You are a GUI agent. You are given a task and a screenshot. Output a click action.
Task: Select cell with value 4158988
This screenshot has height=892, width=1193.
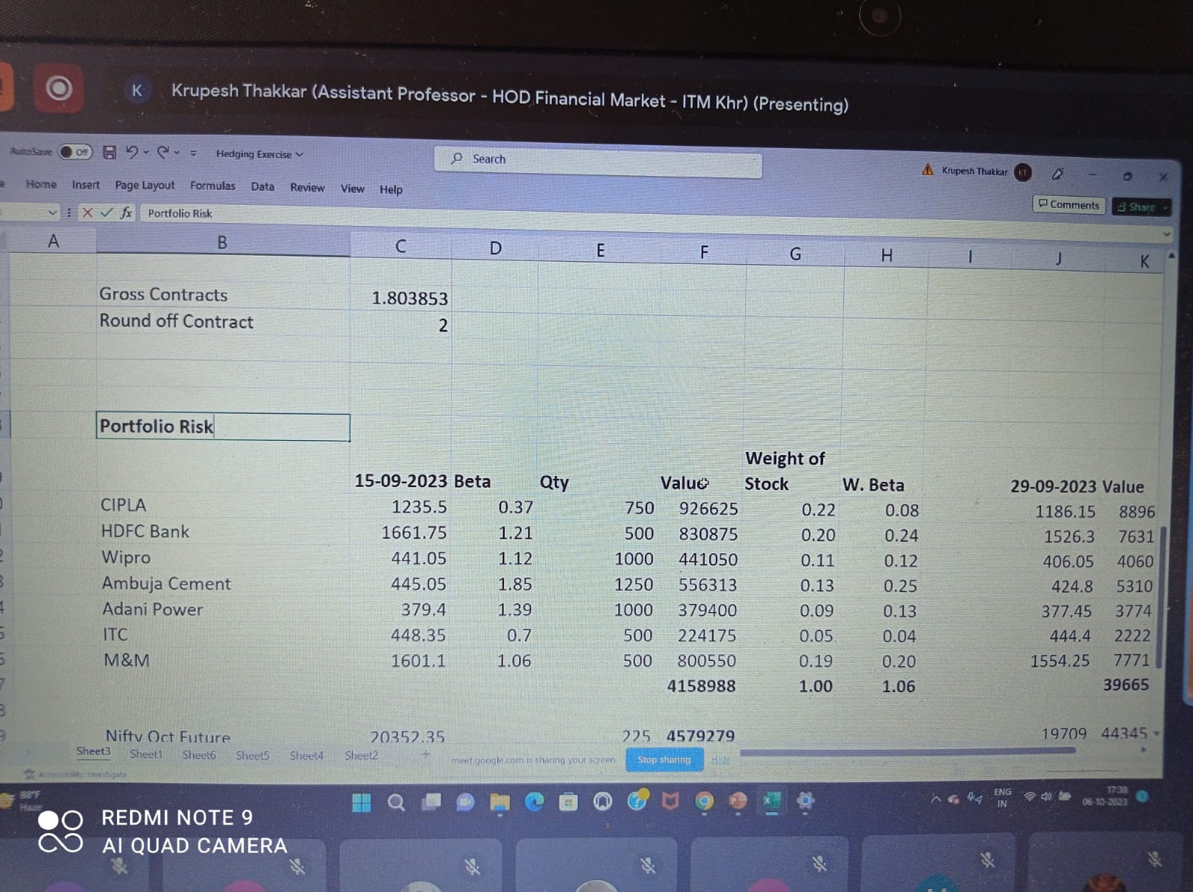(701, 686)
